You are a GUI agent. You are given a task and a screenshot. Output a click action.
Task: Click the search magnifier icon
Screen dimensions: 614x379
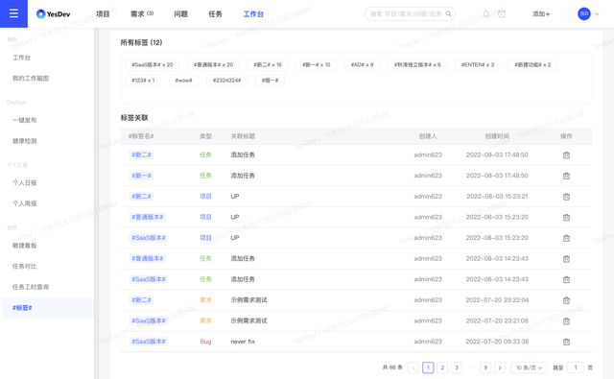pyautogui.click(x=448, y=13)
